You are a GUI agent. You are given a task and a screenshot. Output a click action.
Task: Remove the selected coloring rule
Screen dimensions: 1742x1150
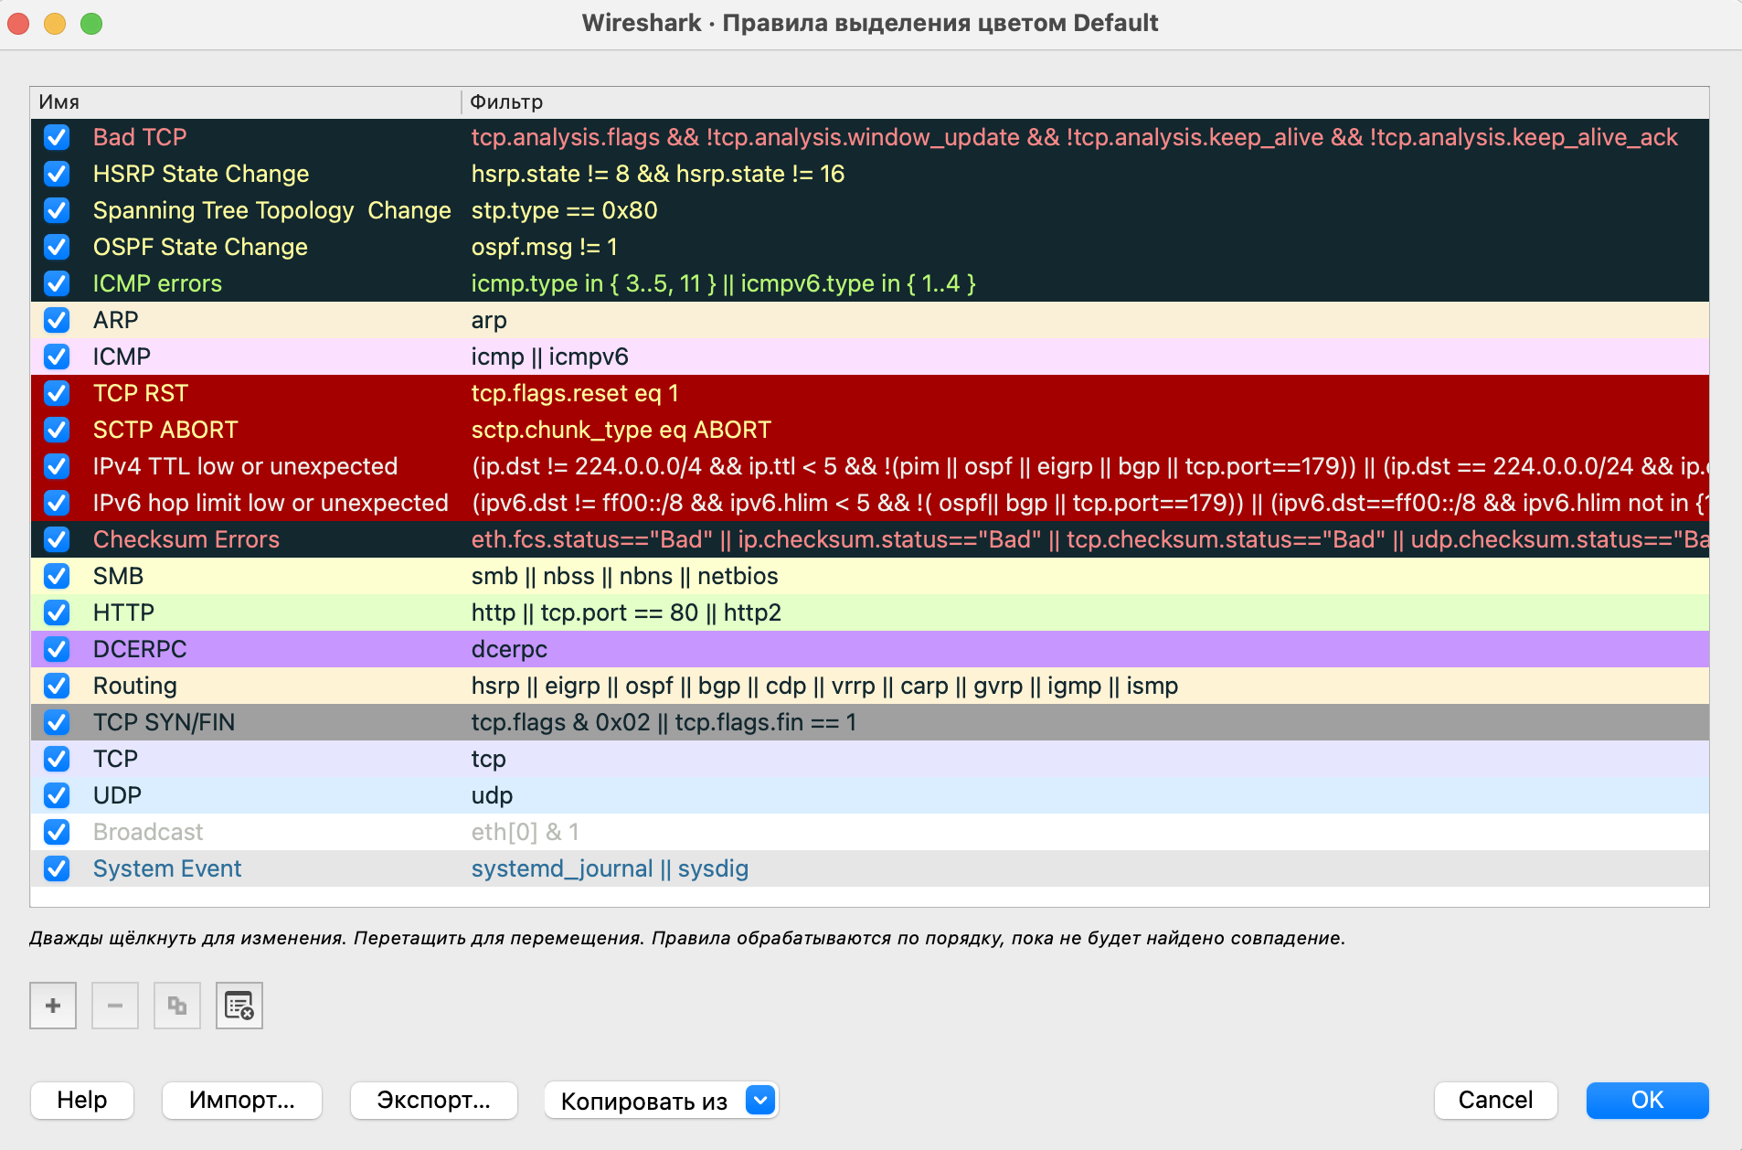click(114, 1005)
